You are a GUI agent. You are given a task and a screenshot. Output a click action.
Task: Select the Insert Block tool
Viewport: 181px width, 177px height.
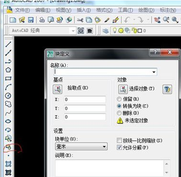pos(8,138)
